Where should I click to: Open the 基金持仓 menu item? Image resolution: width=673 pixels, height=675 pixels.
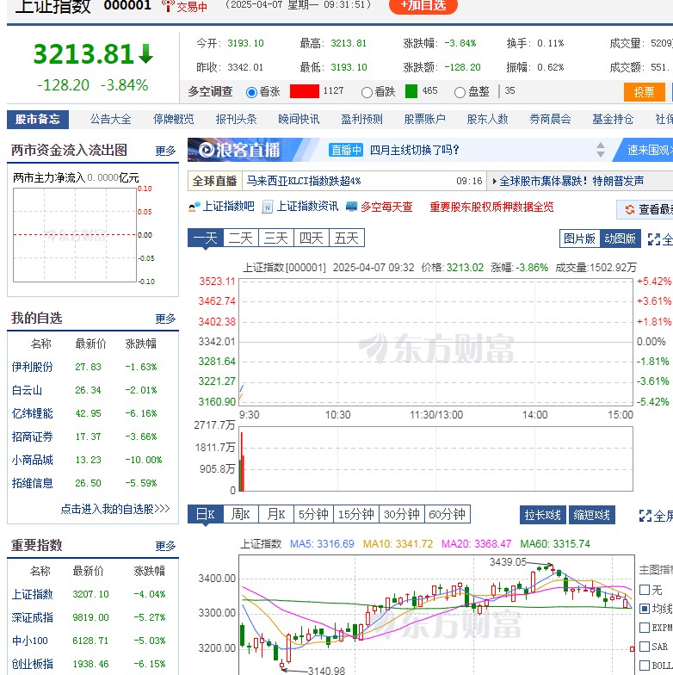613,119
